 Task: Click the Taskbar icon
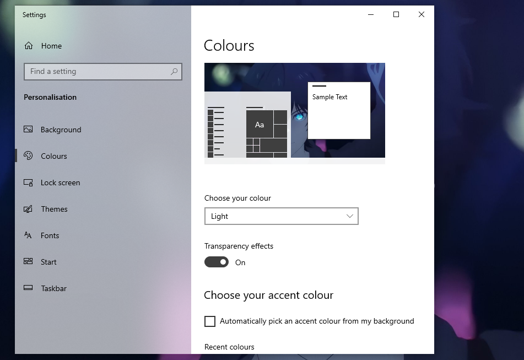28,288
